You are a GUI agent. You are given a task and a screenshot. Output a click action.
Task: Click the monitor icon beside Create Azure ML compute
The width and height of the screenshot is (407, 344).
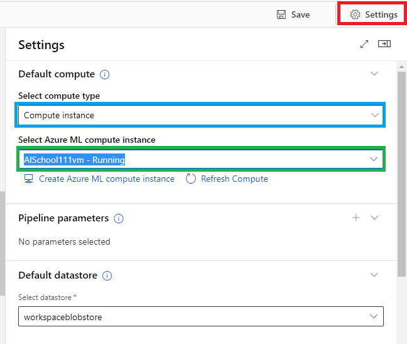(x=28, y=179)
